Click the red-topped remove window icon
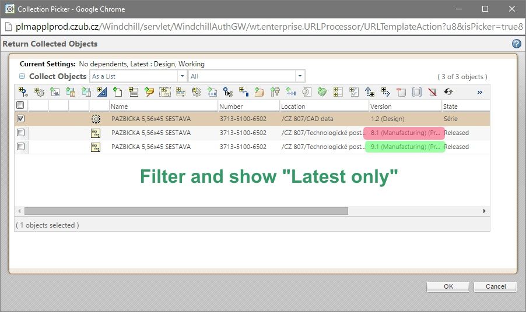 (x=401, y=92)
